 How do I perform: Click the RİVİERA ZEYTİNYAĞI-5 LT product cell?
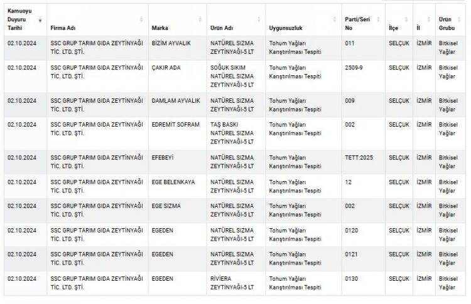click(x=232, y=283)
